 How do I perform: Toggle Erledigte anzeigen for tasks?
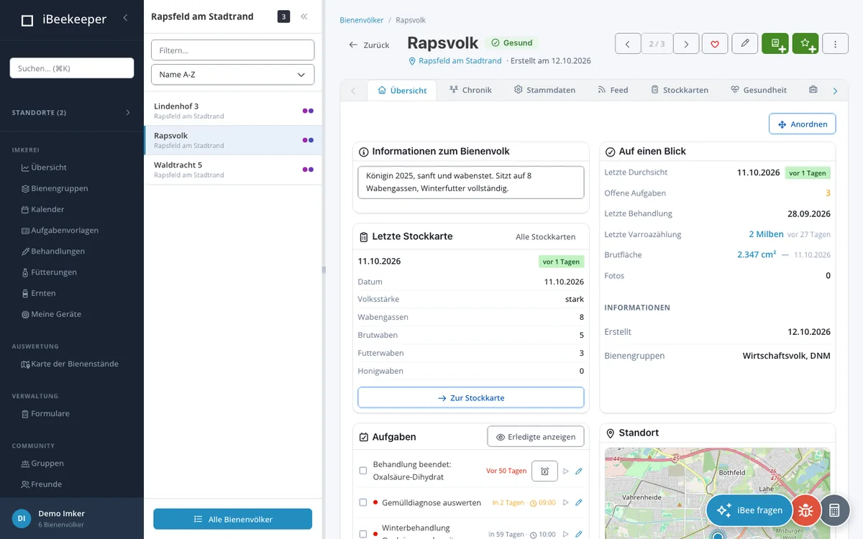coord(536,436)
